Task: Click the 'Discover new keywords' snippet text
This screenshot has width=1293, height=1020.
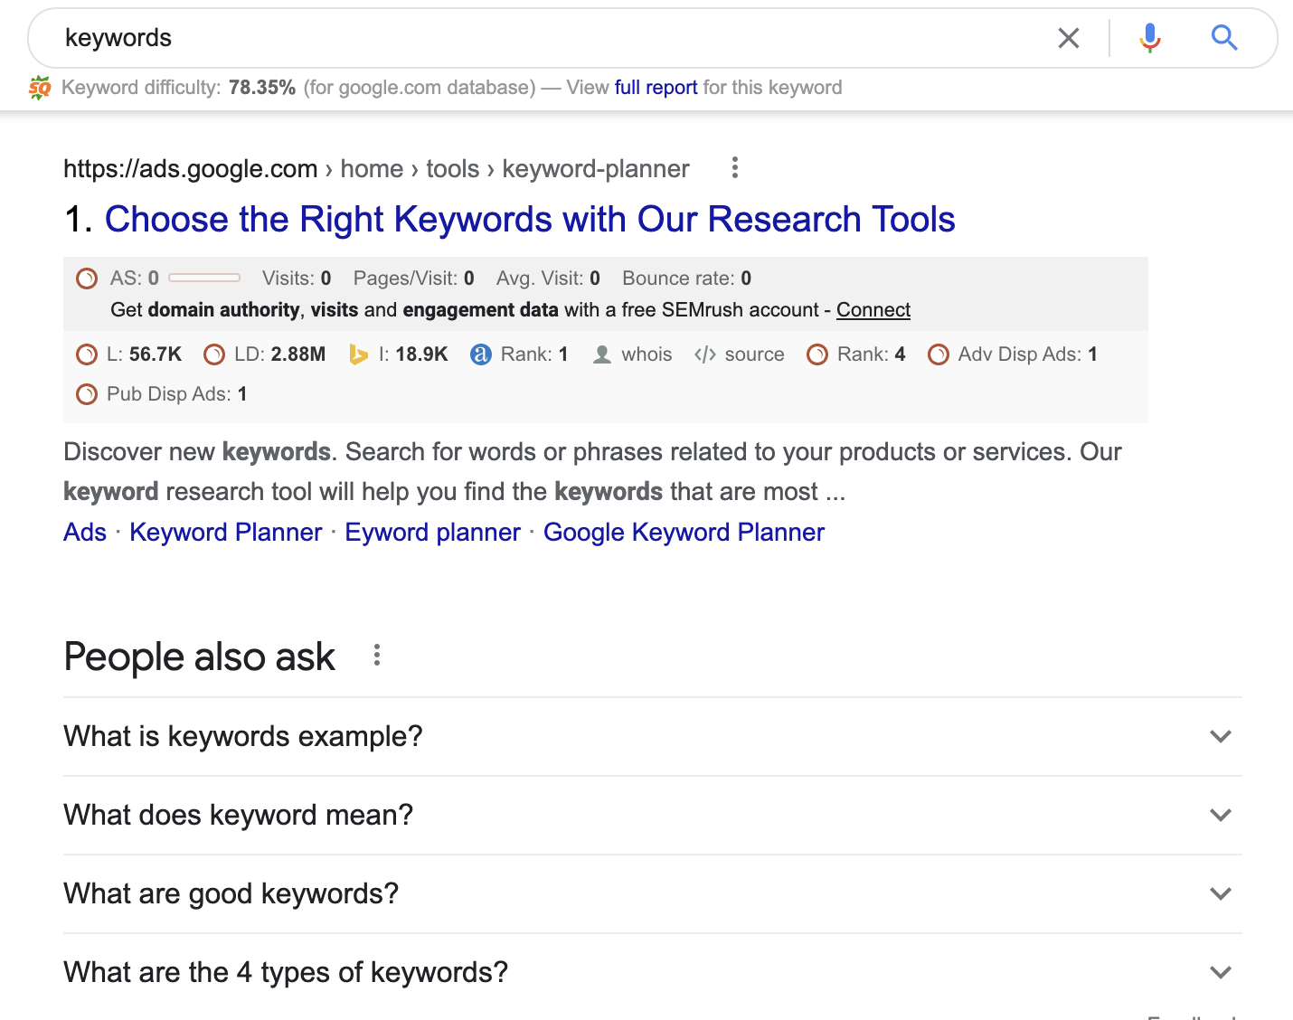Action: 592,471
